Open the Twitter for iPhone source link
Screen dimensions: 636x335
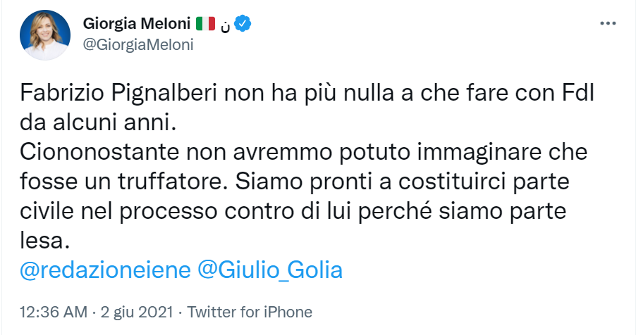pyautogui.click(x=251, y=312)
